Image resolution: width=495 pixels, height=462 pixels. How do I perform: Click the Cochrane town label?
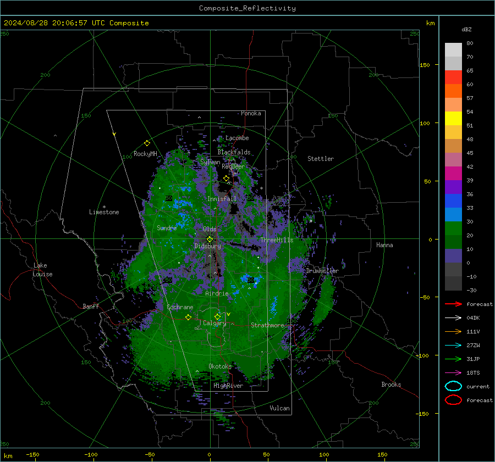pyautogui.click(x=180, y=307)
